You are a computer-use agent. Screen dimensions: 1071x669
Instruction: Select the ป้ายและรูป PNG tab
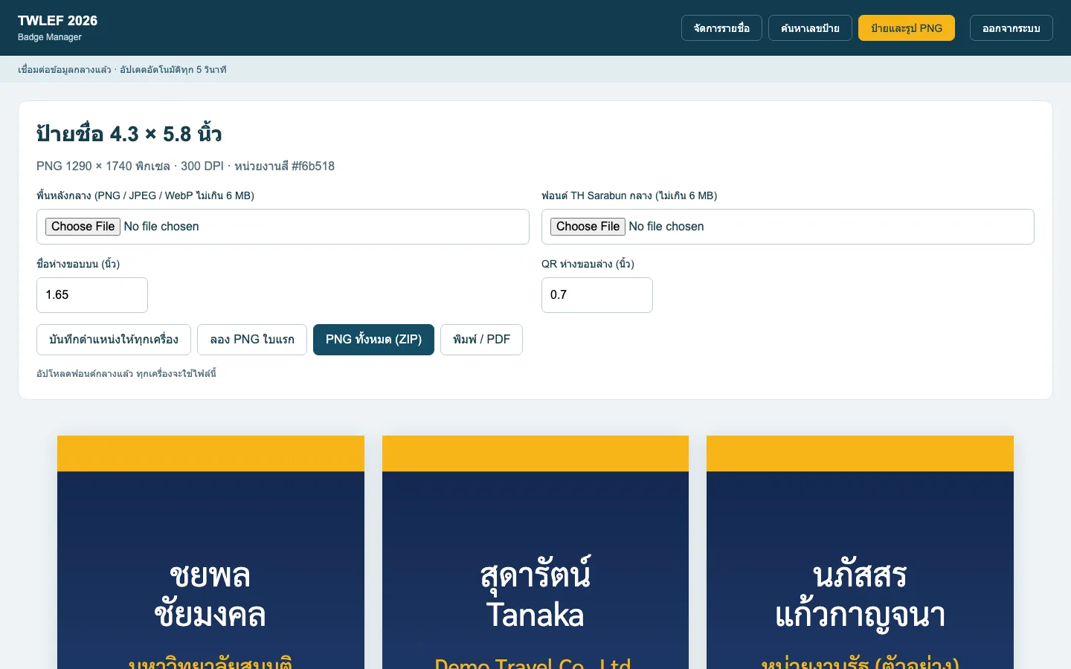(x=907, y=28)
